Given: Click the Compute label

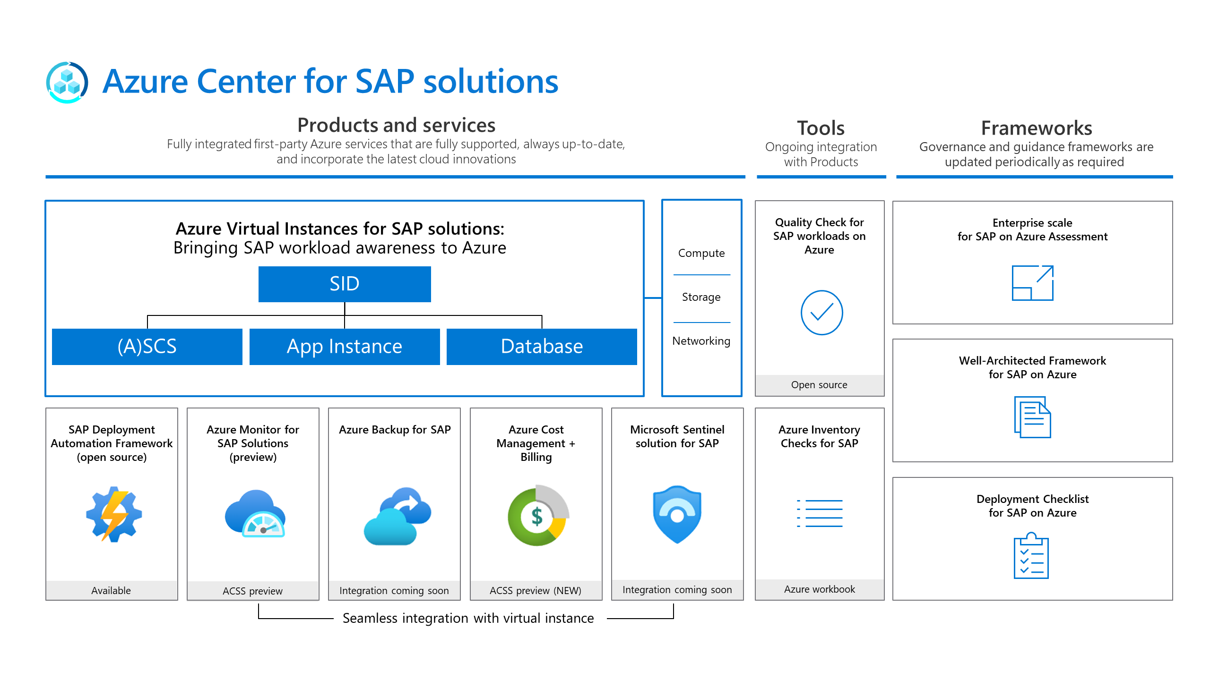Looking at the screenshot, I should point(701,253).
